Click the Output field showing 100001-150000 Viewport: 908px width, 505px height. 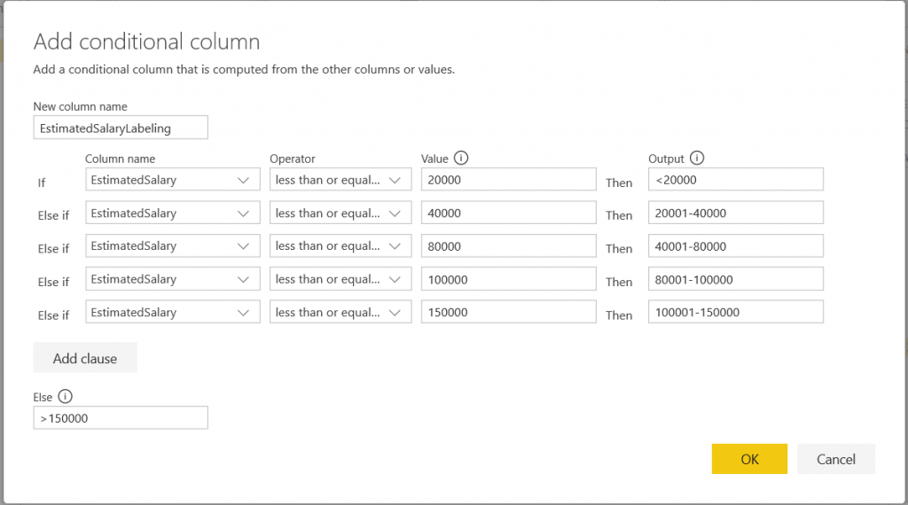tap(735, 312)
